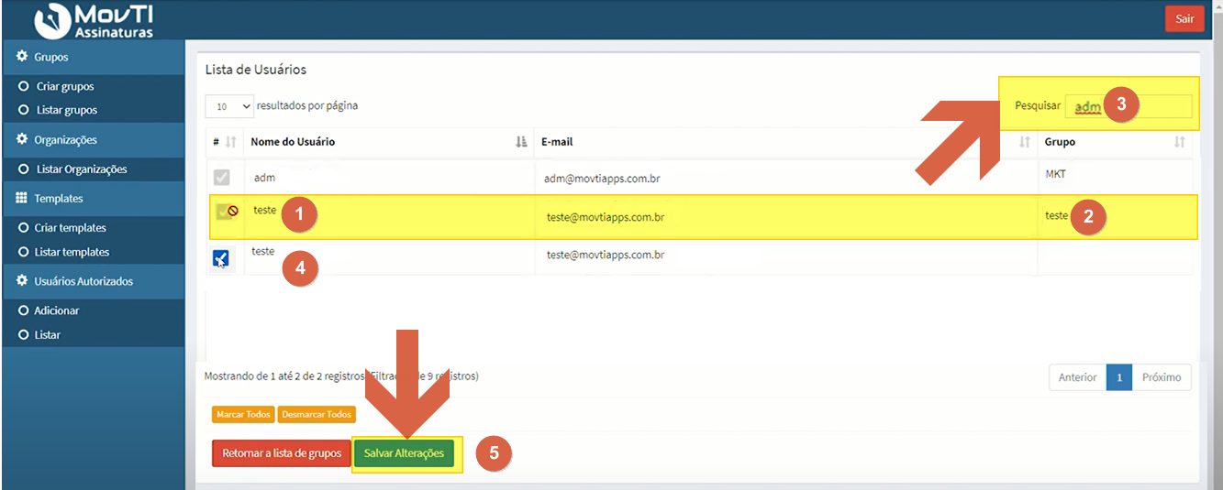Click the Pesquisar search field

(1128, 106)
